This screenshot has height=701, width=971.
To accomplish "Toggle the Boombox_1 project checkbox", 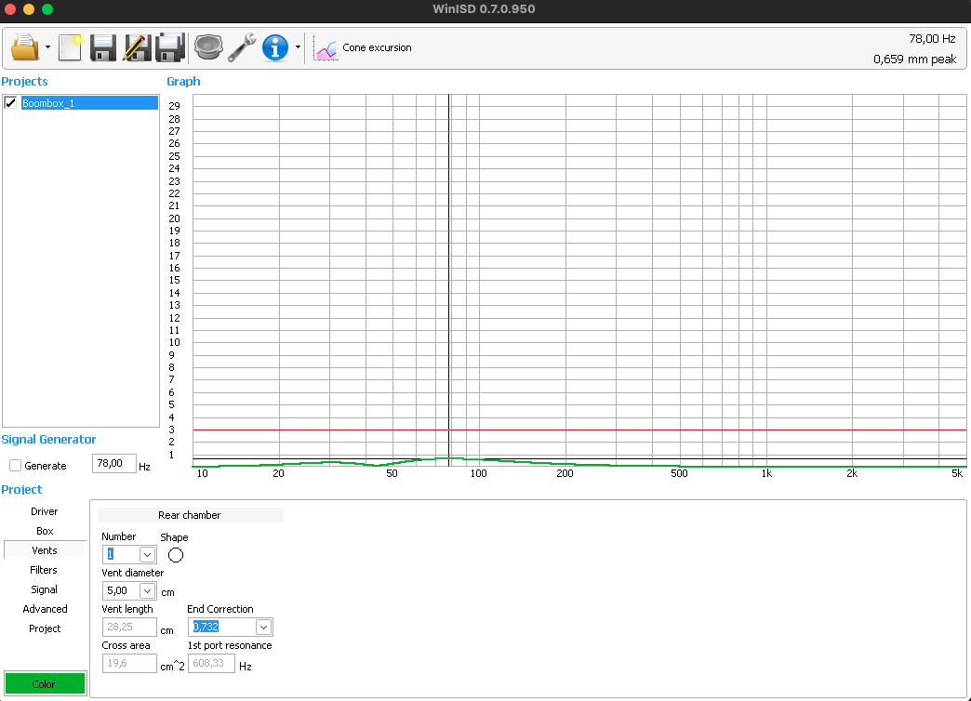I will click(x=10, y=103).
